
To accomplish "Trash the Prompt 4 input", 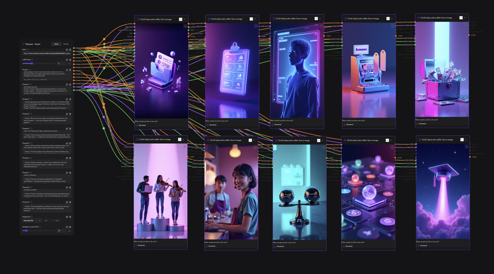I will [70, 129].
